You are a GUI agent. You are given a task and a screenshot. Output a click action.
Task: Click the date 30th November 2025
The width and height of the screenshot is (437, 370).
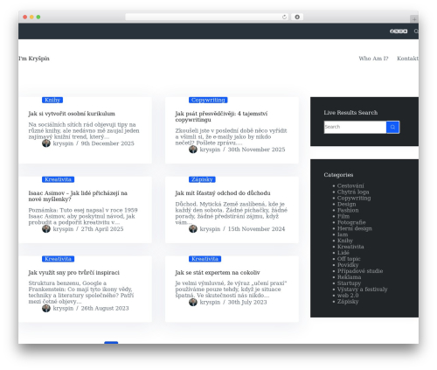(256, 150)
